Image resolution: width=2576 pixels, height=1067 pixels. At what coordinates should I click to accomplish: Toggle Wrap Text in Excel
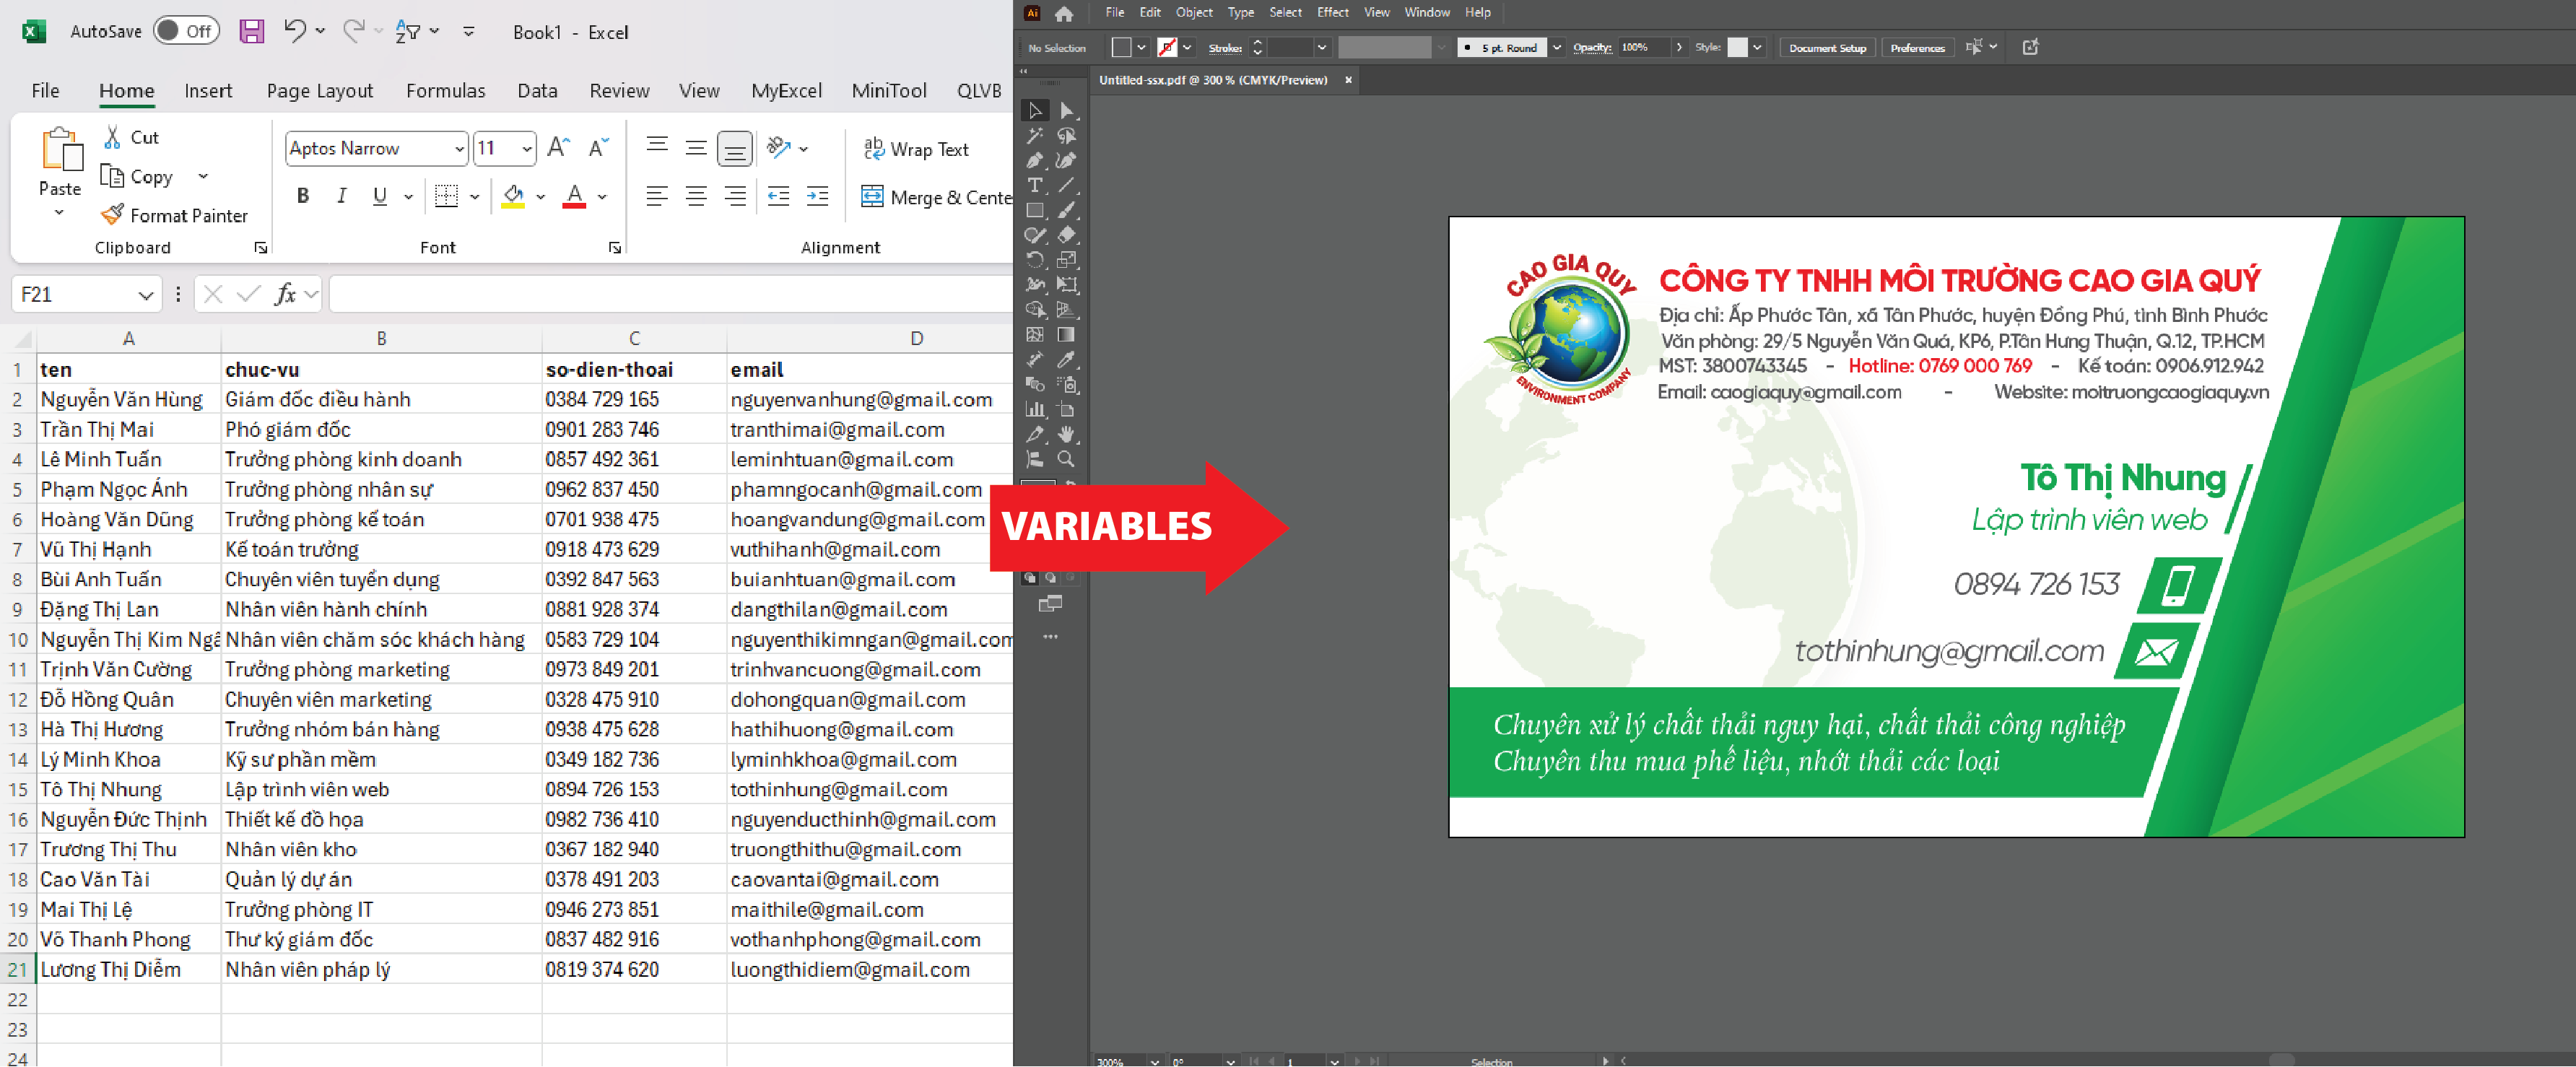pos(916,149)
